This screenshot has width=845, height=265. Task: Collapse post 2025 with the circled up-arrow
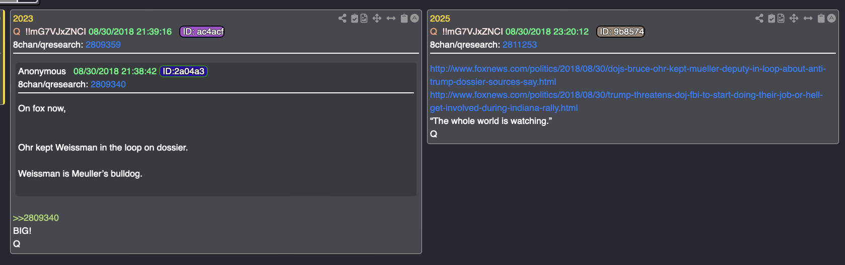[x=831, y=19]
